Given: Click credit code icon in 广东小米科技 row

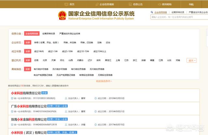Looking at the screenshot, I should 12,112.
